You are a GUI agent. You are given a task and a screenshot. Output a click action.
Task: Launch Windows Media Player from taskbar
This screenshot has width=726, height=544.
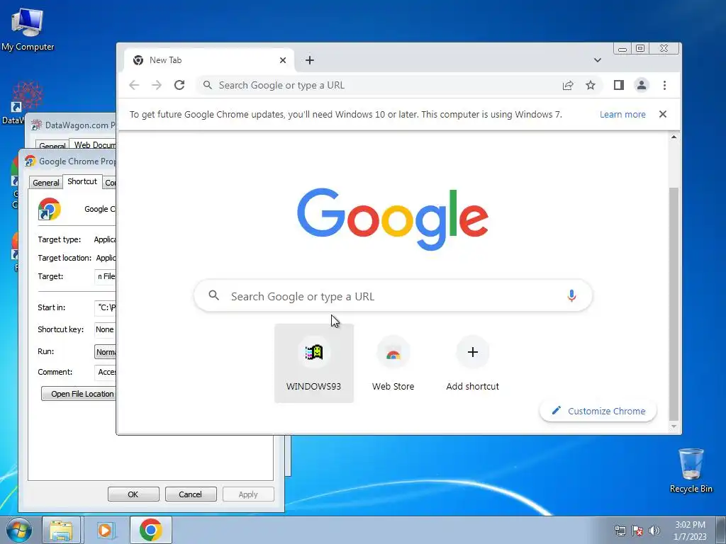[105, 530]
